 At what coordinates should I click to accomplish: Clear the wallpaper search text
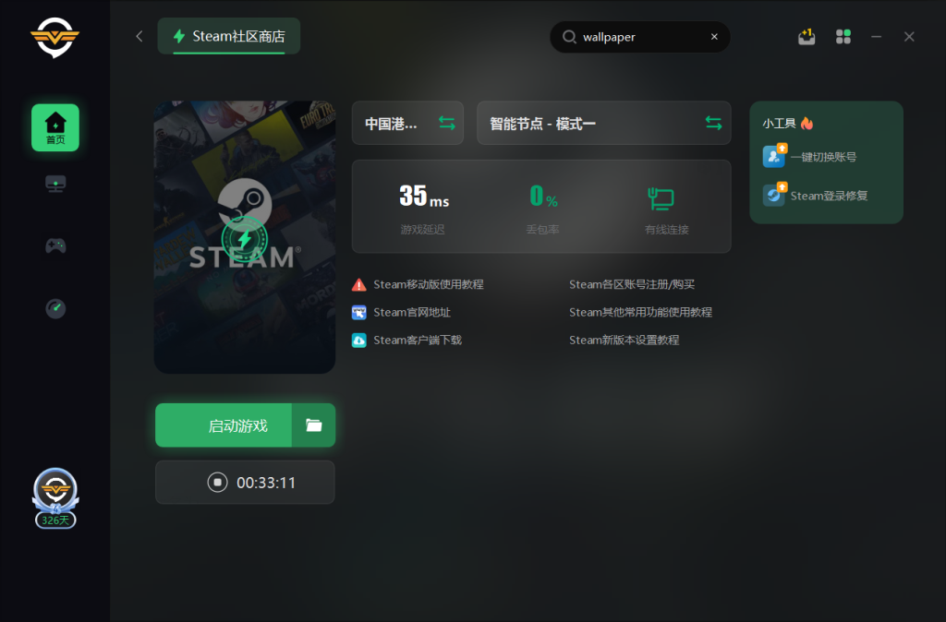(714, 37)
